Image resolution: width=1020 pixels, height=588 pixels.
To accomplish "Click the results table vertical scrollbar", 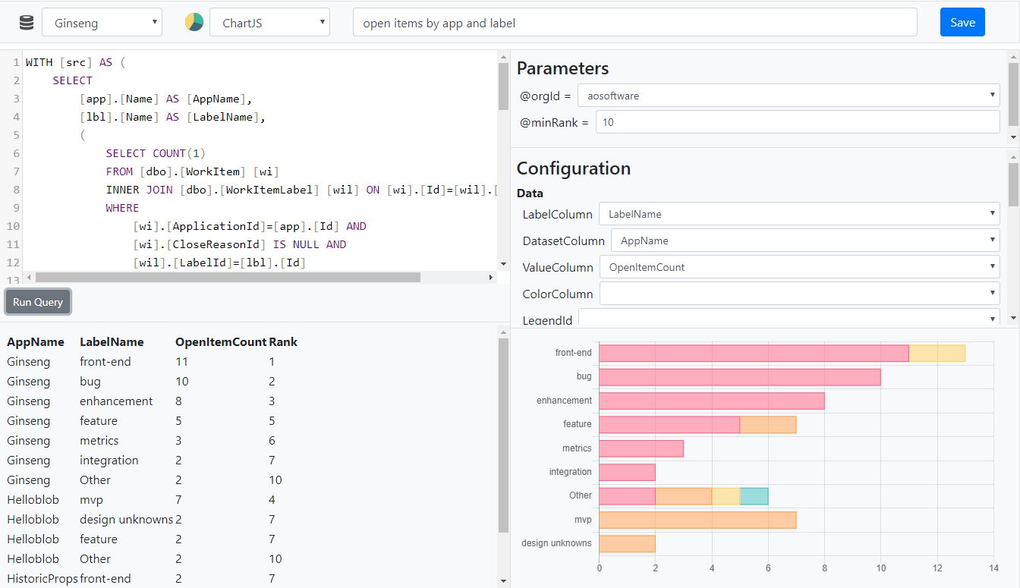I will [503, 435].
